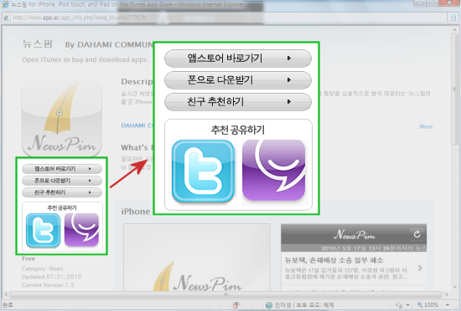Click the NewsPim logo in the screenshot header

click(x=354, y=235)
